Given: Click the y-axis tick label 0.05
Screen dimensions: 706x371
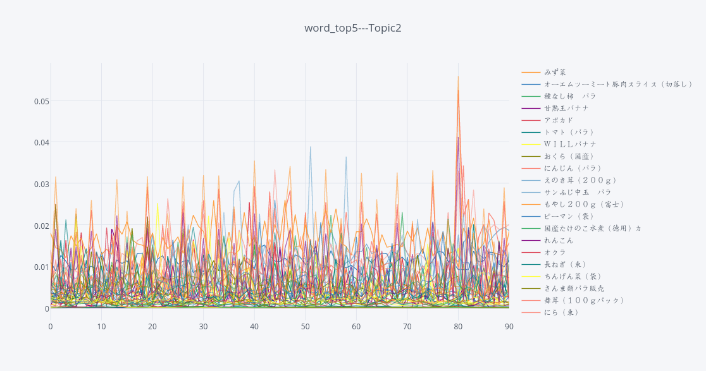Looking at the screenshot, I should coord(41,101).
